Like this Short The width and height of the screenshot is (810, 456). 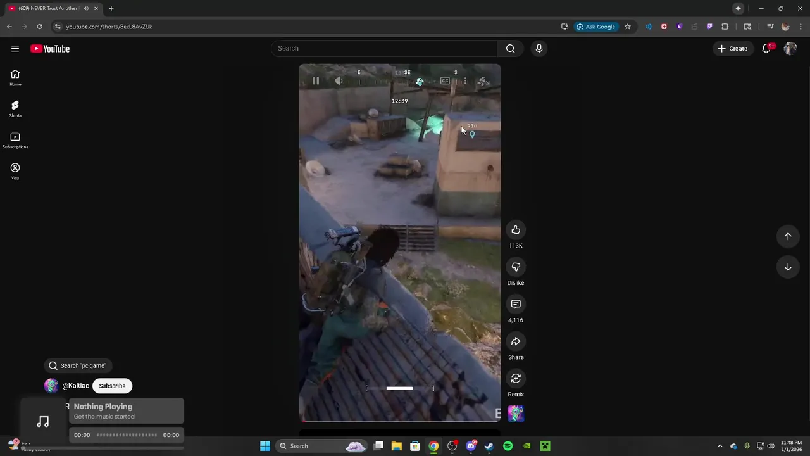pos(516,230)
